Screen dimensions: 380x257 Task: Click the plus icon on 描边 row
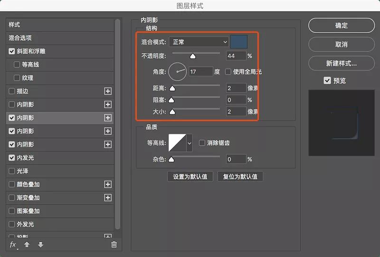108,91
